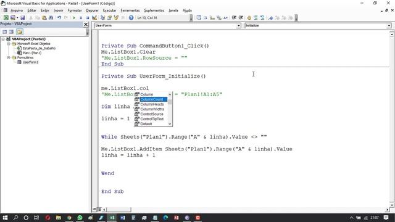Image resolution: width=395 pixels, height=222 pixels.
Task: Toggle Folders icon in Project panel
Action: pyautogui.click(x=20, y=31)
